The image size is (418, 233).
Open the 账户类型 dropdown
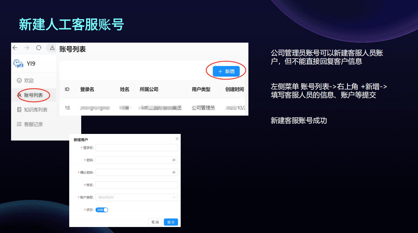pos(136,197)
